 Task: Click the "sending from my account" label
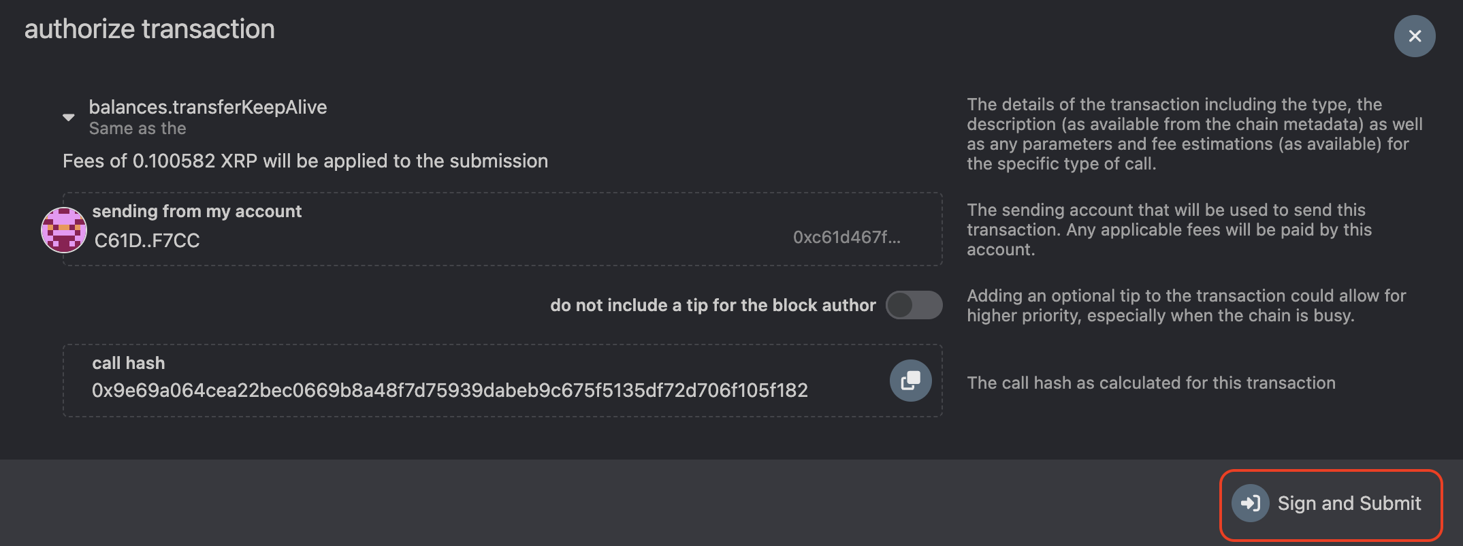pyautogui.click(x=197, y=211)
